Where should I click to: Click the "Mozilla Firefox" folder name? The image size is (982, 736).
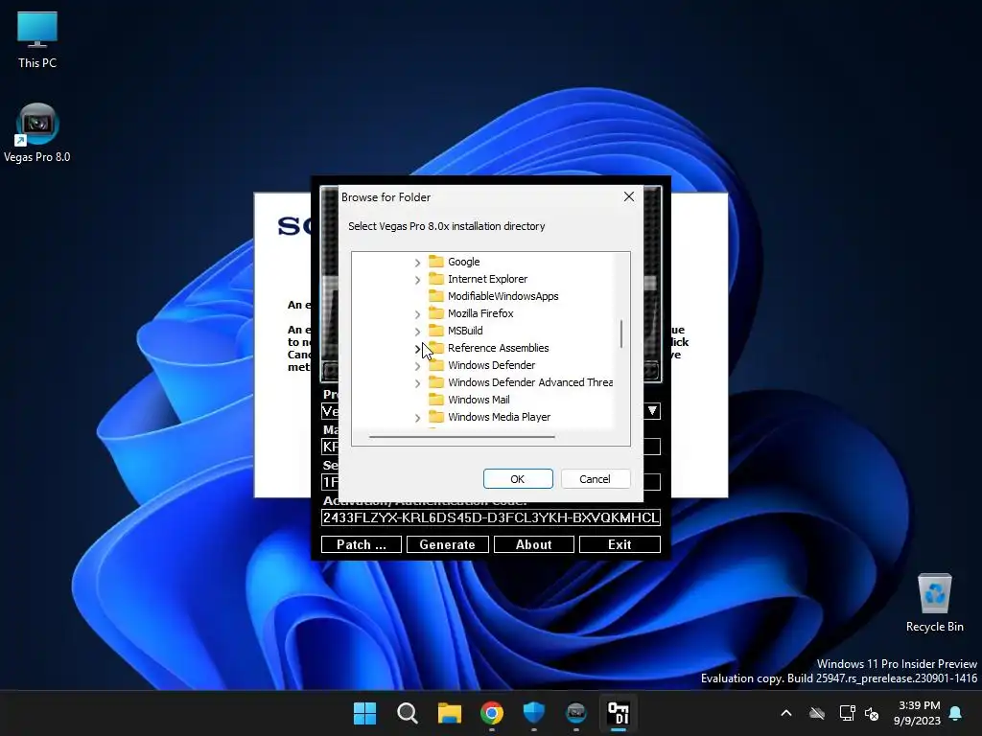[x=480, y=313]
